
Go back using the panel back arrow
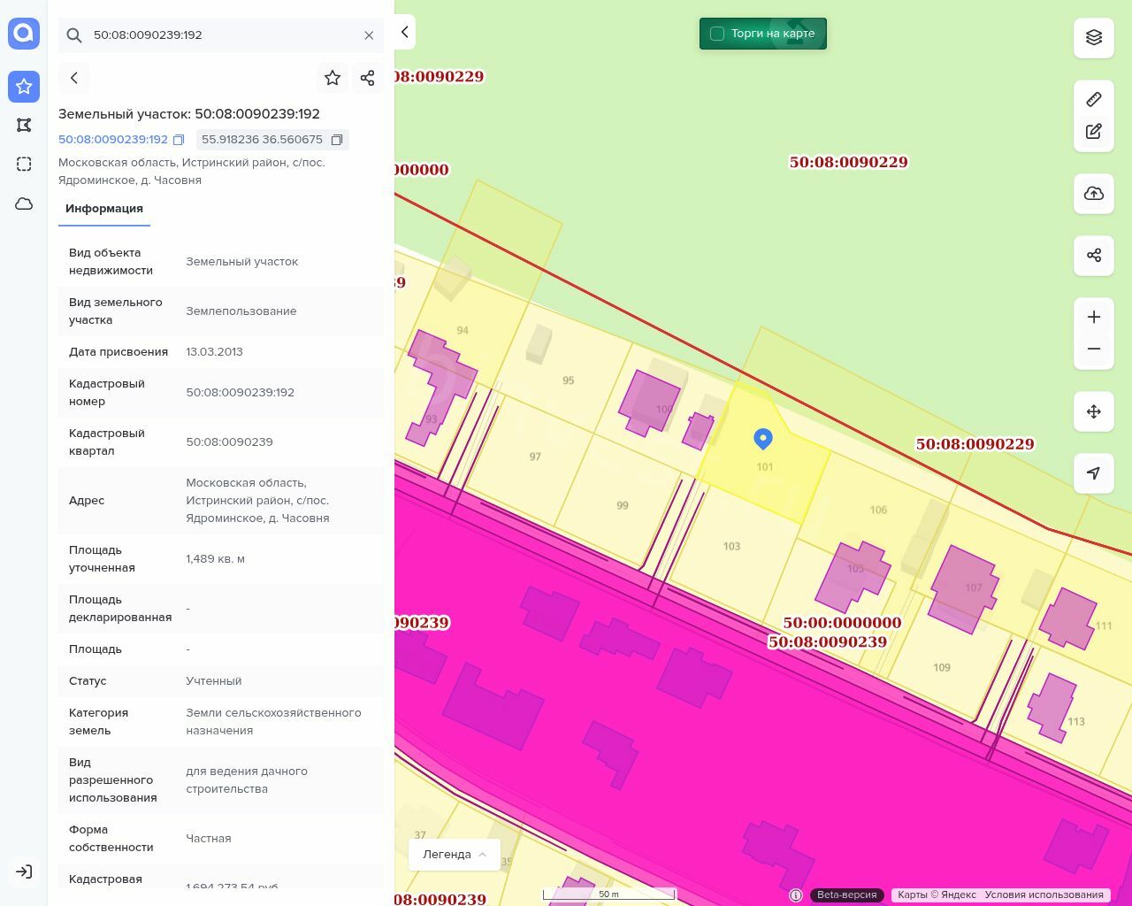coord(74,78)
